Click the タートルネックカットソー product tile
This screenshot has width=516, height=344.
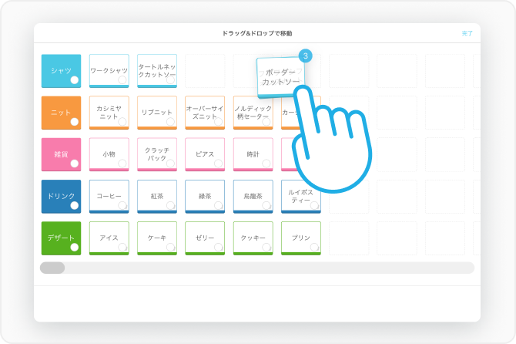(x=157, y=70)
